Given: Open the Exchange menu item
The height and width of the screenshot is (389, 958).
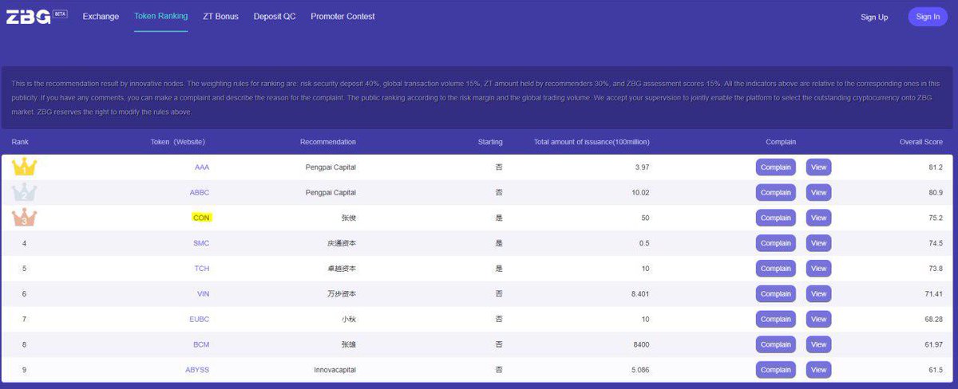Looking at the screenshot, I should 101,16.
